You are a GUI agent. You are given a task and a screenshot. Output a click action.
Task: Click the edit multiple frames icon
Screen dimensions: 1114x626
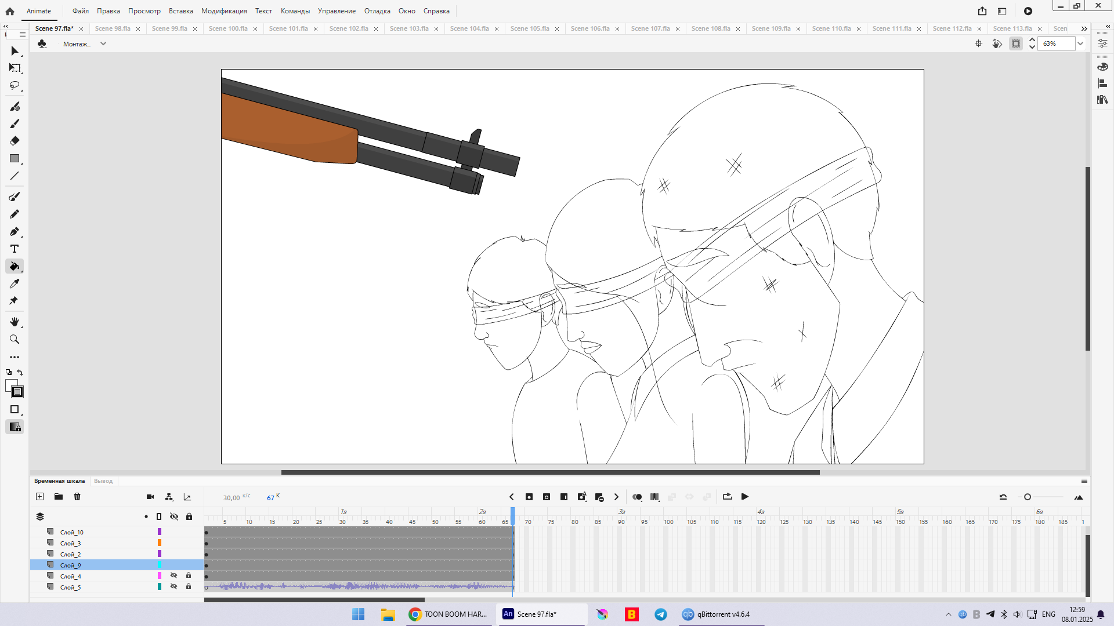pyautogui.click(x=654, y=497)
